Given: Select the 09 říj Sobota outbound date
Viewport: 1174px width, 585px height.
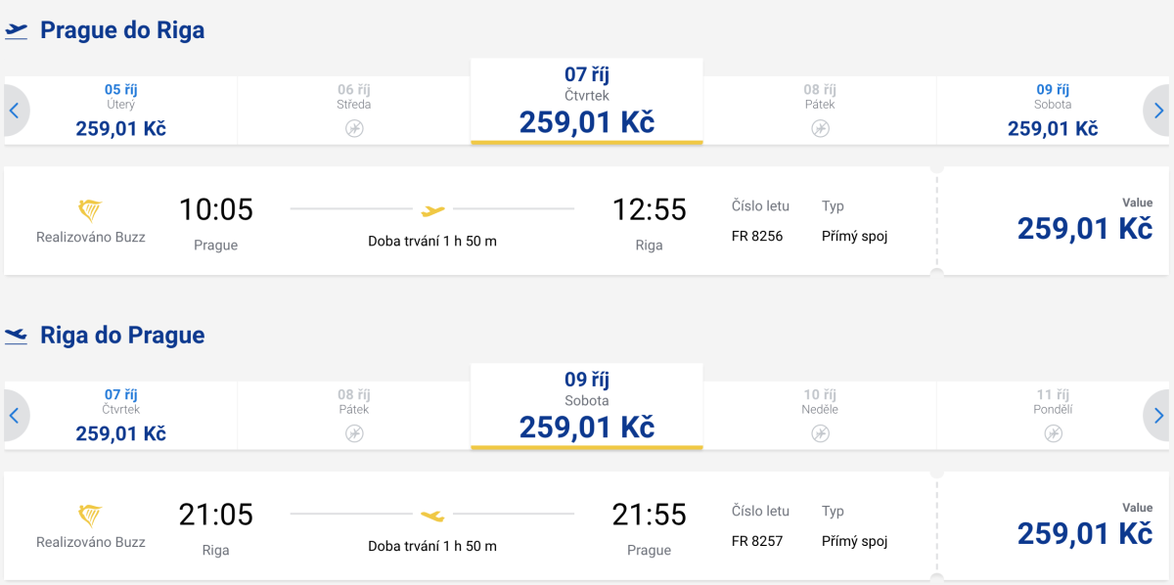Looking at the screenshot, I should [1053, 111].
